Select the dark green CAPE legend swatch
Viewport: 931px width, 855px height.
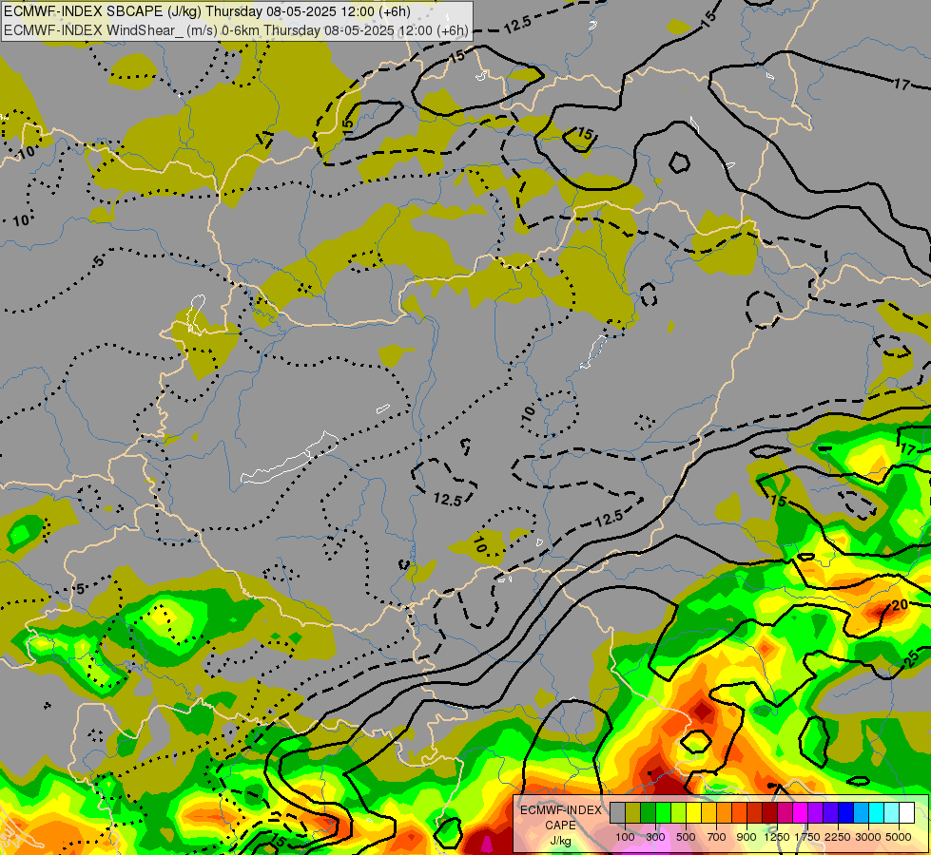click(649, 812)
